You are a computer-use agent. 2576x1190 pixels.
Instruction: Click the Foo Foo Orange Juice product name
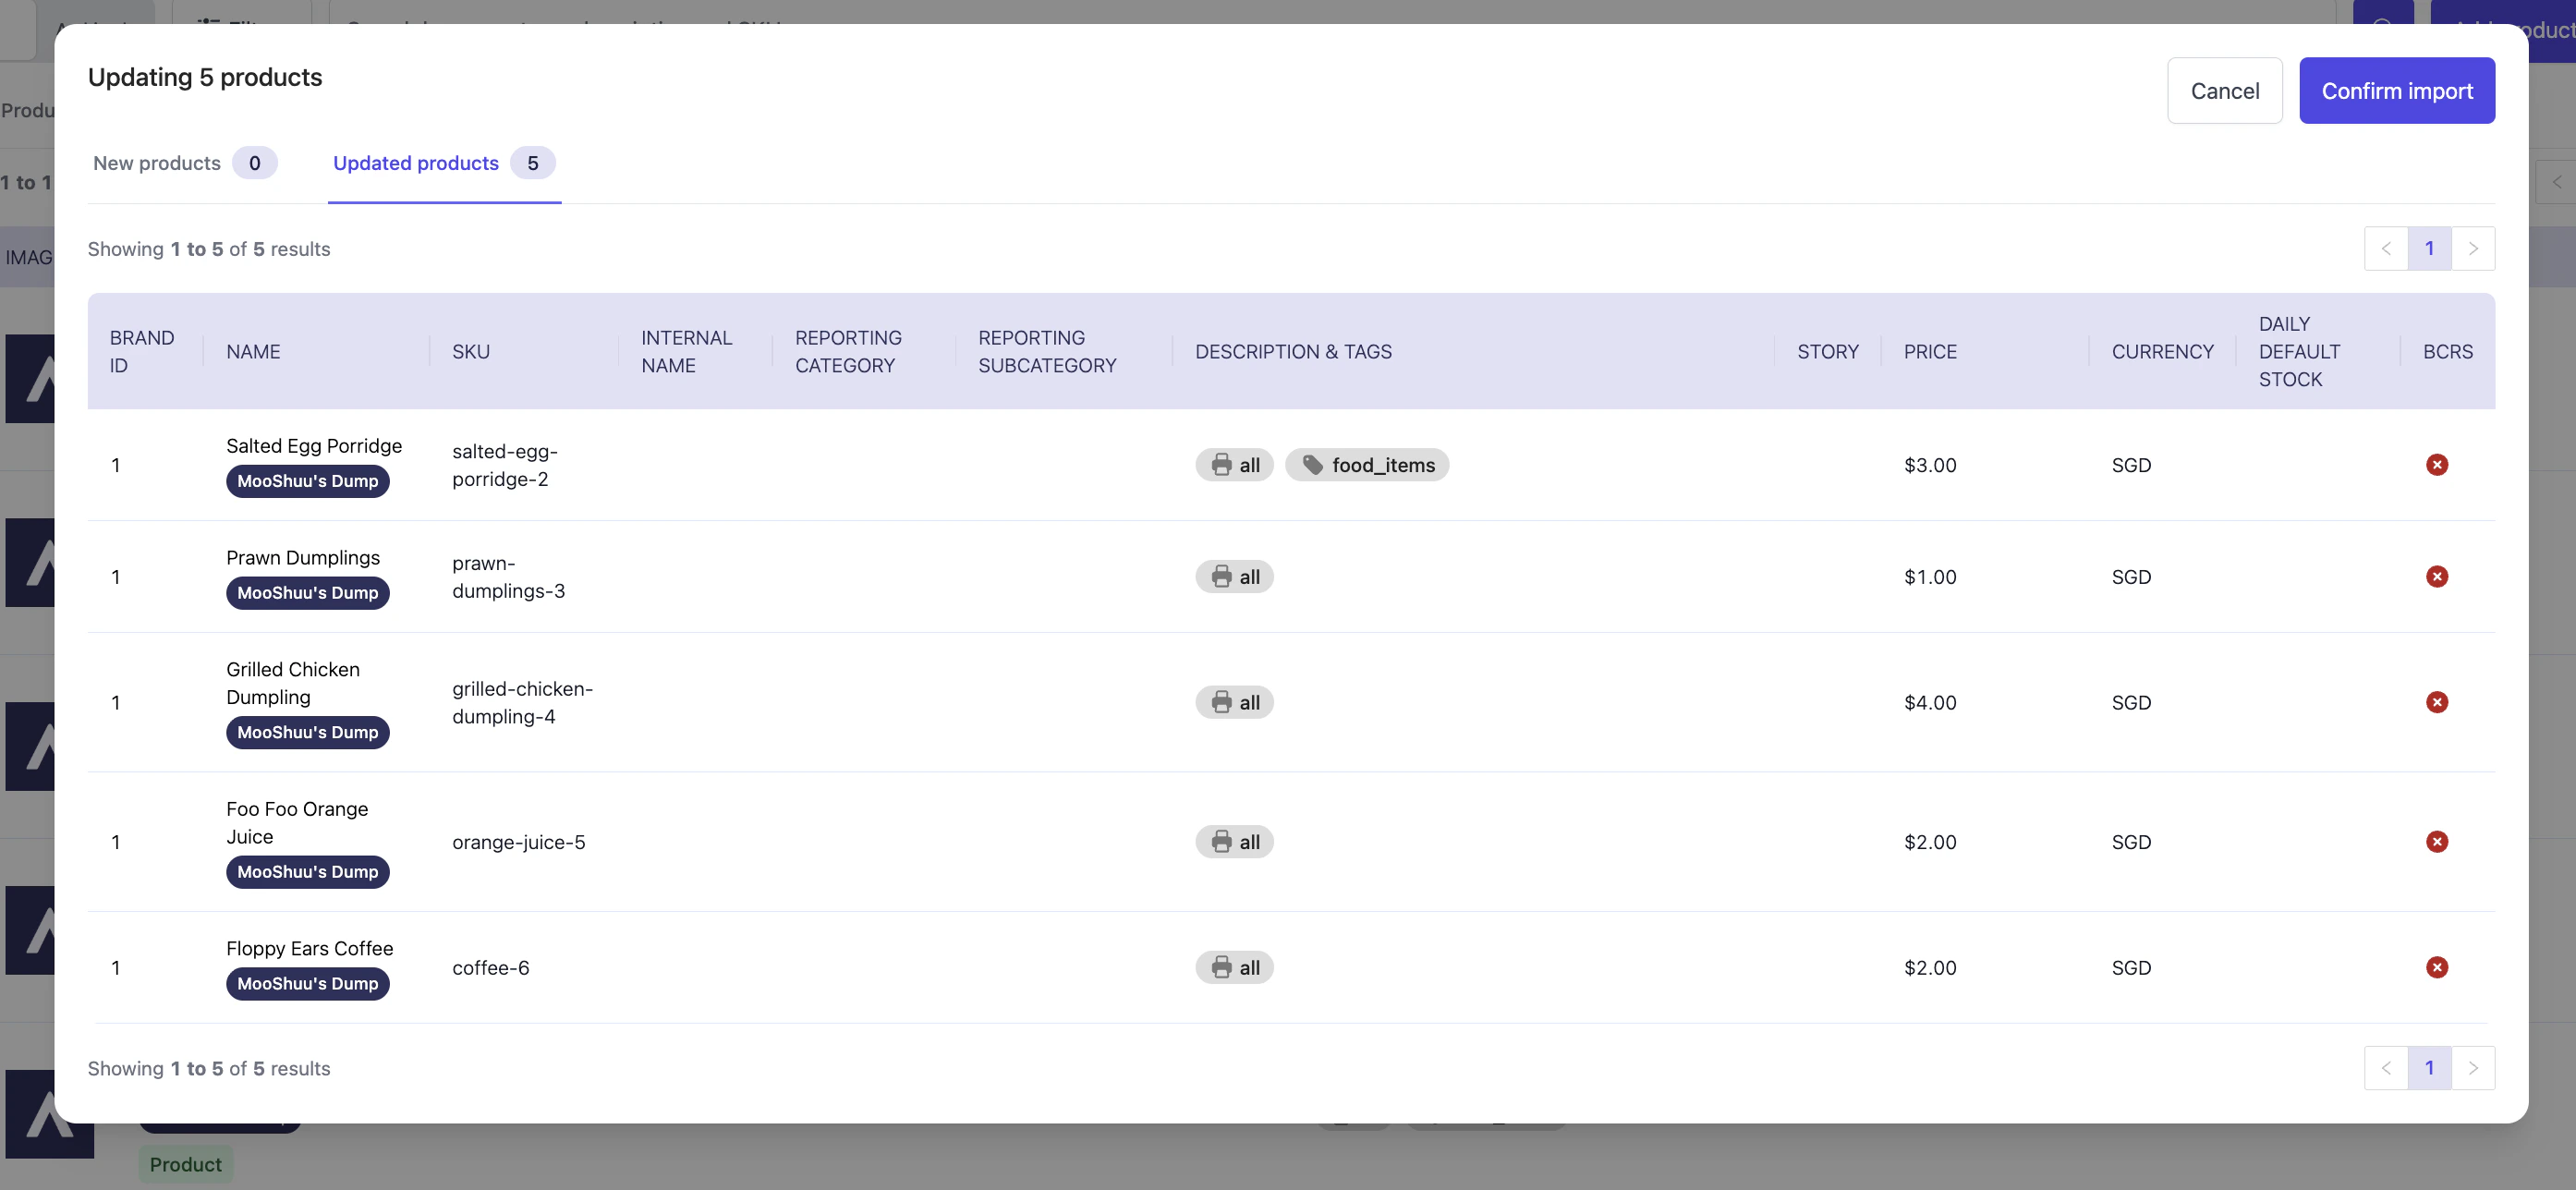(297, 823)
